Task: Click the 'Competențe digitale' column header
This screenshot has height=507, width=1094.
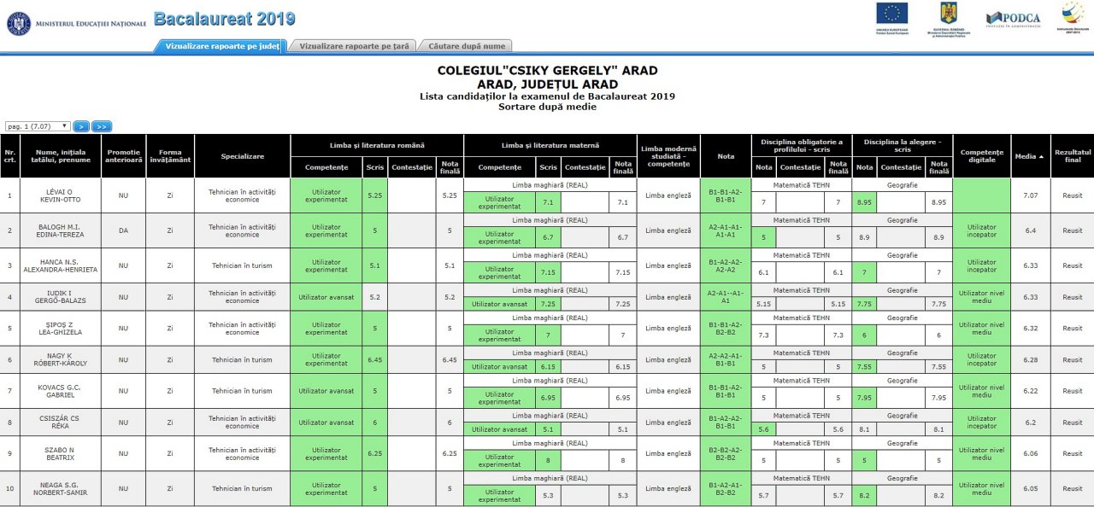Action: (x=981, y=156)
